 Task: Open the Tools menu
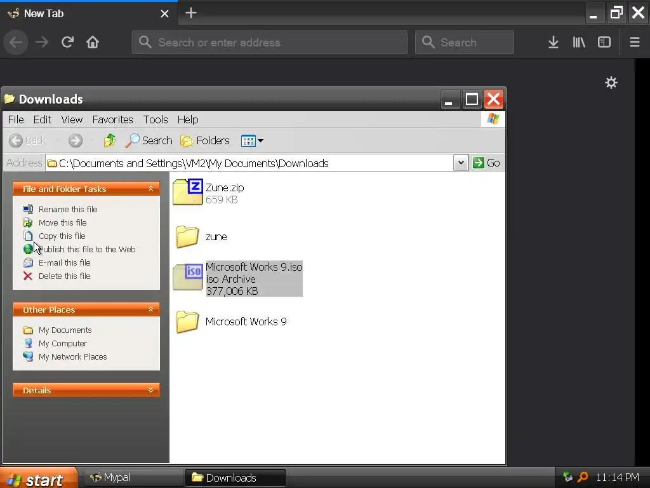click(x=156, y=119)
